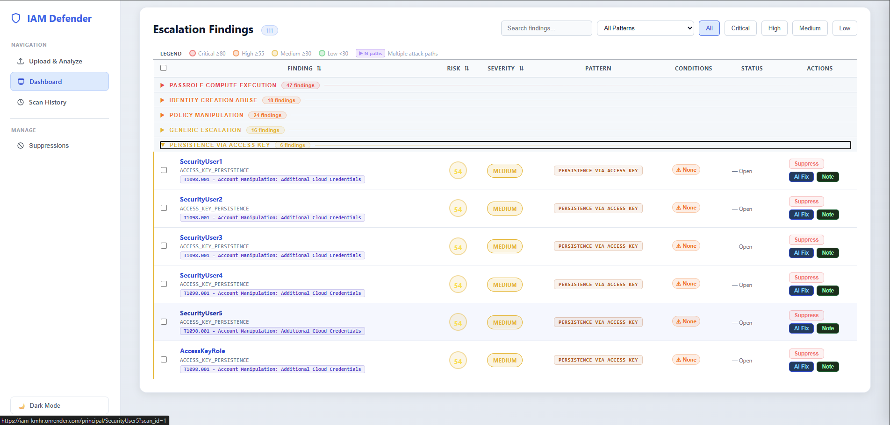Click the Dark Mode moon icon
Screen dimensions: 890x425
(22, 406)
